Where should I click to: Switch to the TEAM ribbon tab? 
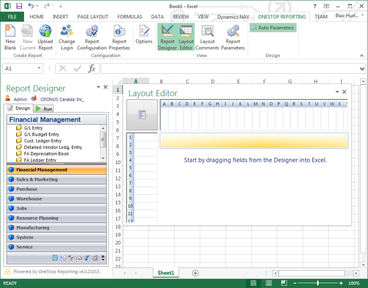(321, 17)
